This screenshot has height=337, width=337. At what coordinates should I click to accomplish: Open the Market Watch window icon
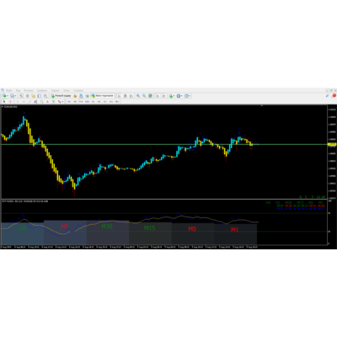coord(21,96)
